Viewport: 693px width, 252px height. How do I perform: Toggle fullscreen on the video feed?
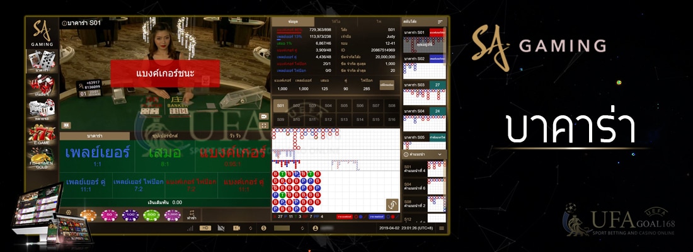263,125
